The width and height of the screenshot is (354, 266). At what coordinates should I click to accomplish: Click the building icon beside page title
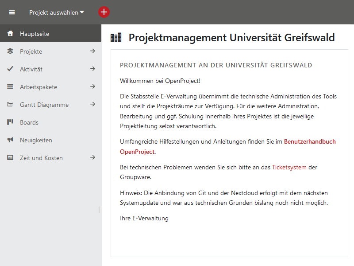(116, 38)
